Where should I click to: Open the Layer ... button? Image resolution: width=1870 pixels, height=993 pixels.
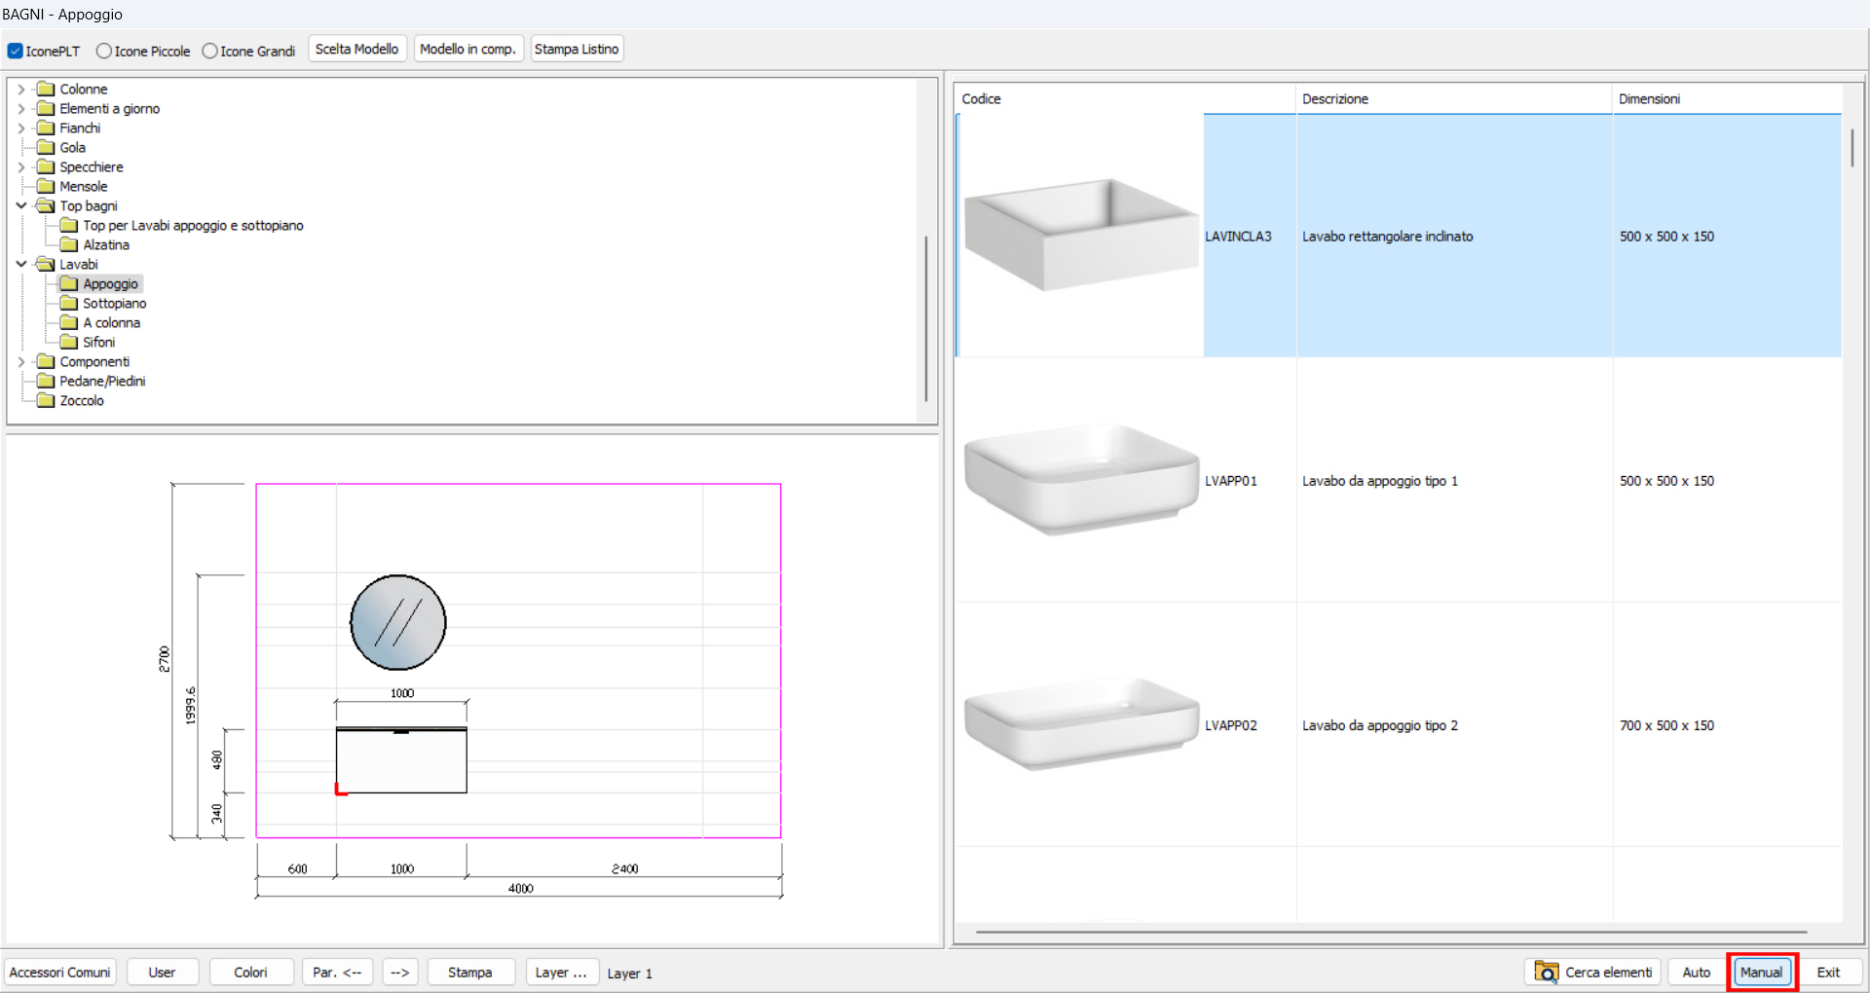pos(561,972)
